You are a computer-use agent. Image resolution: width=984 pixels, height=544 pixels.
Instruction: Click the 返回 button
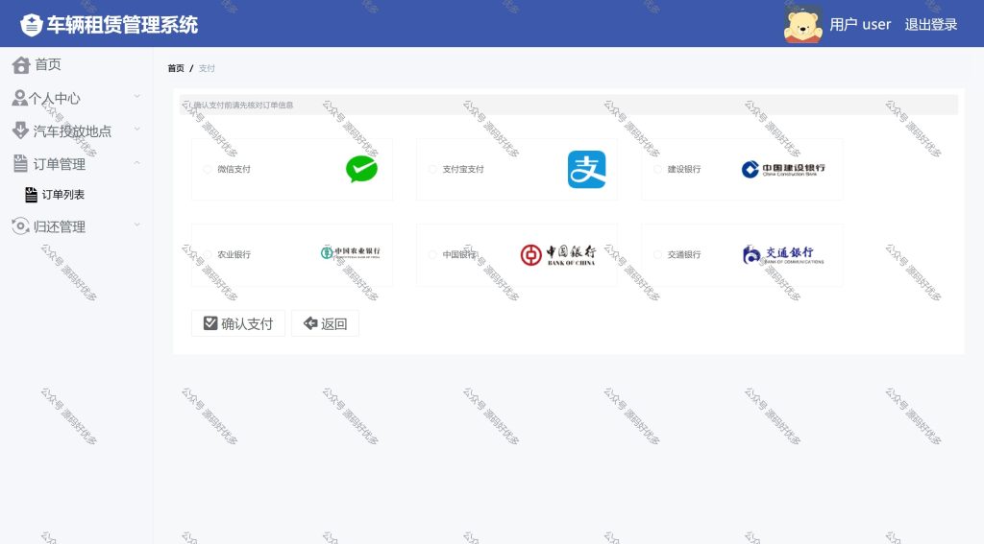point(325,323)
